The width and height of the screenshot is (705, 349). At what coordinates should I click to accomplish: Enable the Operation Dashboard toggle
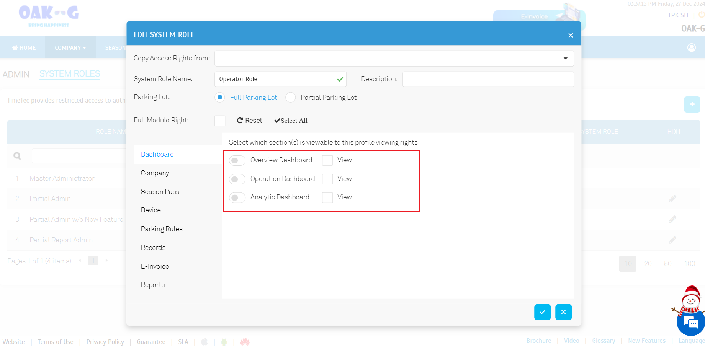[x=237, y=179]
